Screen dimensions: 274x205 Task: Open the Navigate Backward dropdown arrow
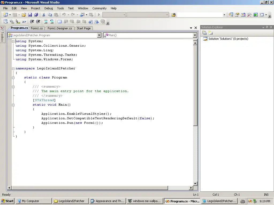tap(86, 15)
